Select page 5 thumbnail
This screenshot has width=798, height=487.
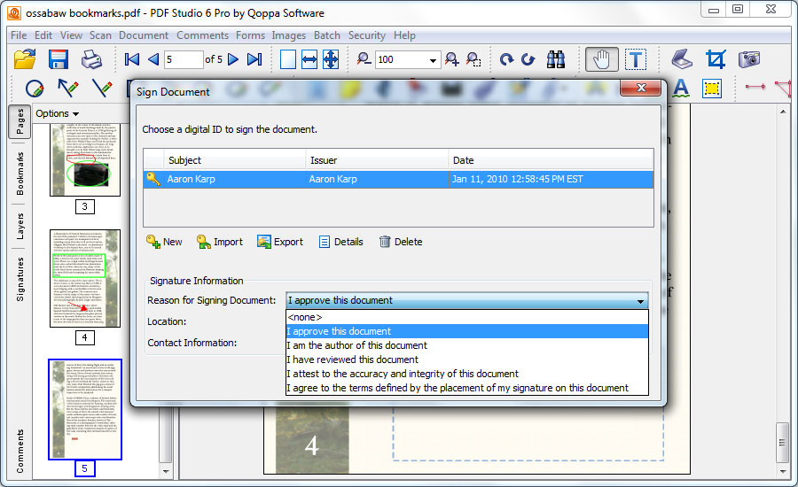pyautogui.click(x=85, y=409)
